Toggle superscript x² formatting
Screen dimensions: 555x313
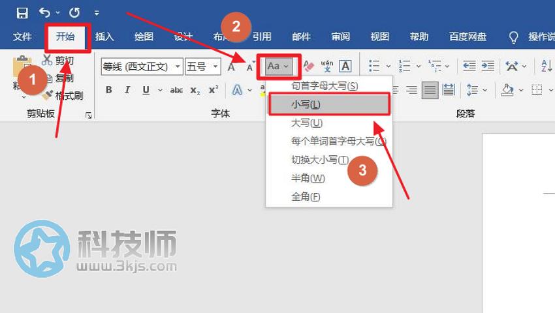214,90
